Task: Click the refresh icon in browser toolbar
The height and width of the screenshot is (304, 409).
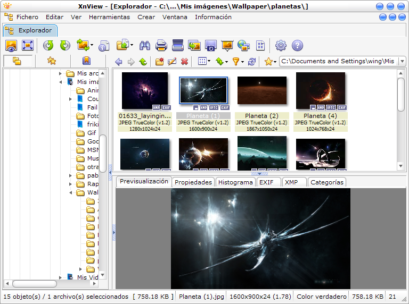Action: 252,62
